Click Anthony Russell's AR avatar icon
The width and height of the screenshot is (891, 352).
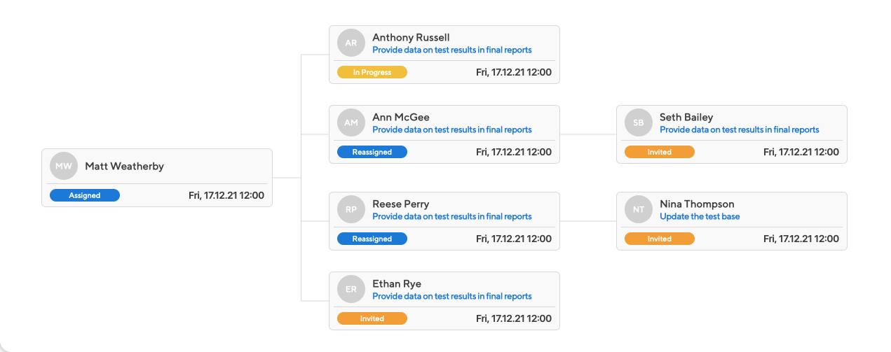[351, 43]
